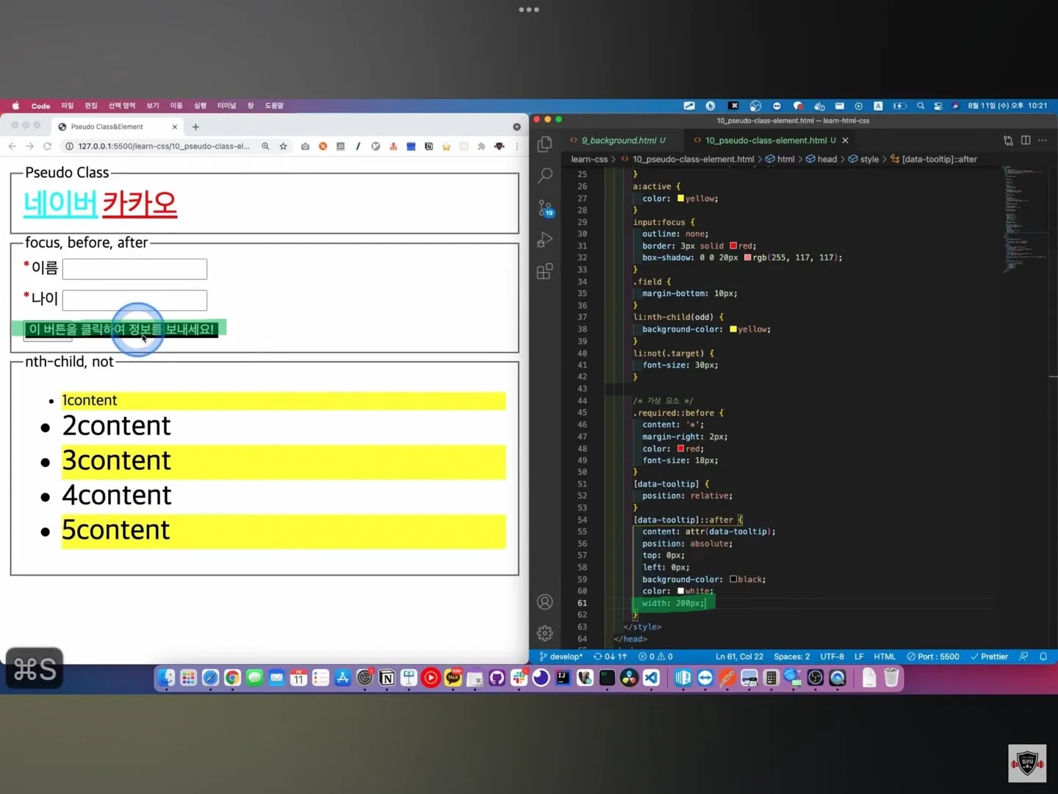
Task: Click the develop* branch in status bar
Action: 561,657
